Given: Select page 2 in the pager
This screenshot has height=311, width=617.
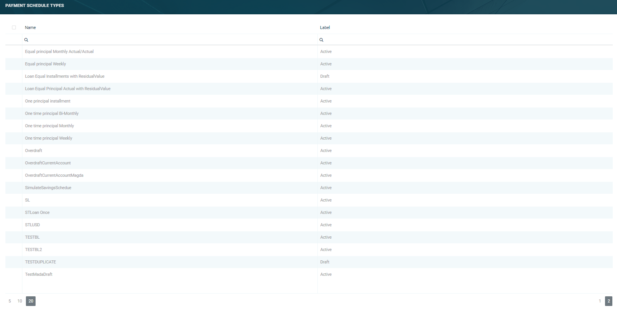Looking at the screenshot, I should [x=609, y=301].
